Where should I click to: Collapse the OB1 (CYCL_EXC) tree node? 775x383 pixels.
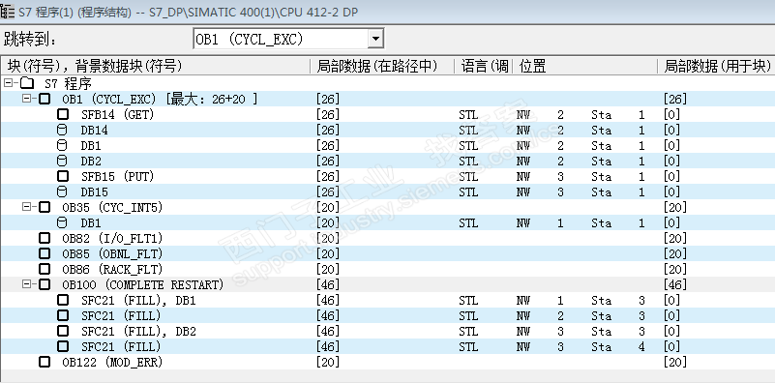27,99
